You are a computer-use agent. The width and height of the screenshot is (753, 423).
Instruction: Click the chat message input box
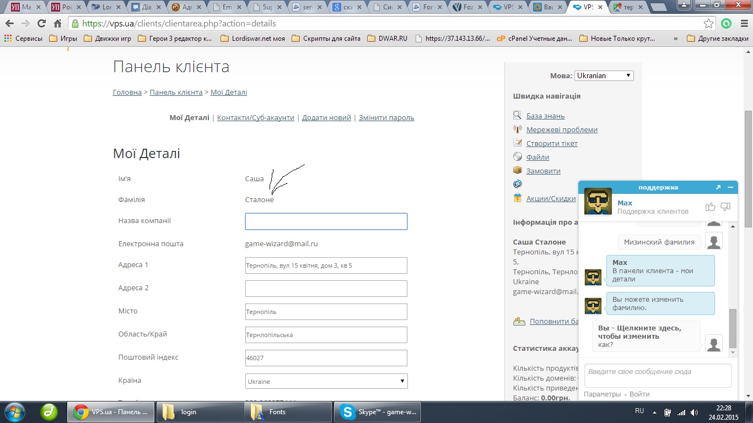tap(658, 376)
